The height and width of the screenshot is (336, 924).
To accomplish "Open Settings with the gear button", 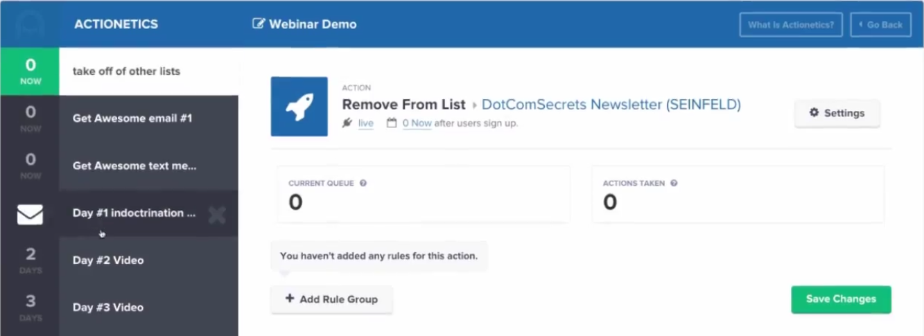I will coord(837,114).
